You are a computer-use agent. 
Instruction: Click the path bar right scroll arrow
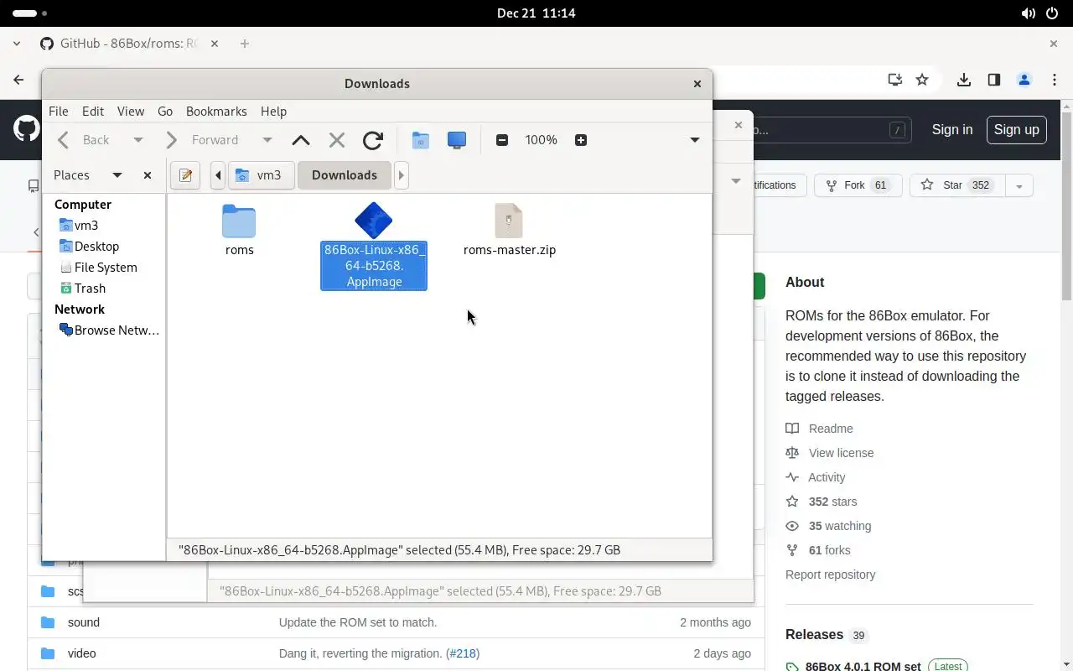[x=401, y=175]
